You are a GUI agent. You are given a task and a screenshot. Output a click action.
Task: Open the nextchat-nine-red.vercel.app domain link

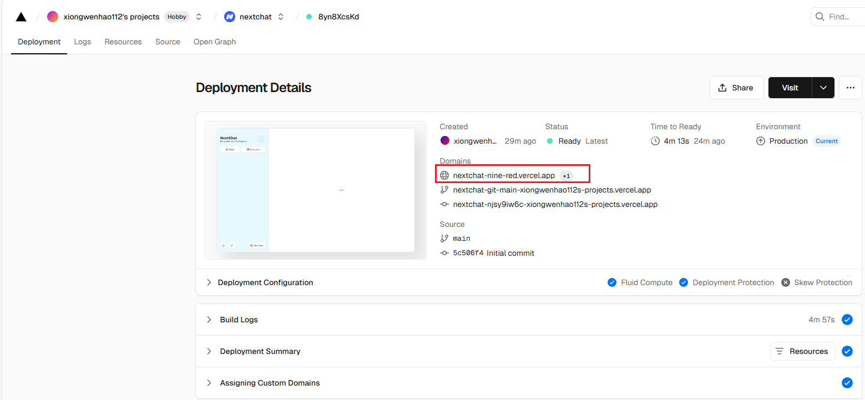(504, 175)
